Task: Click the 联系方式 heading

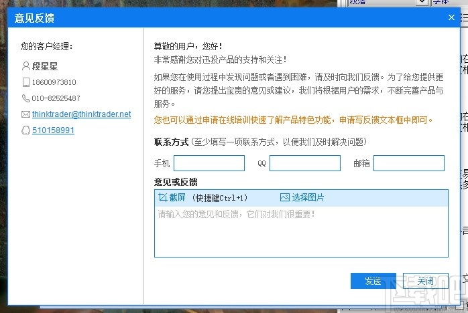Action: 172,142
